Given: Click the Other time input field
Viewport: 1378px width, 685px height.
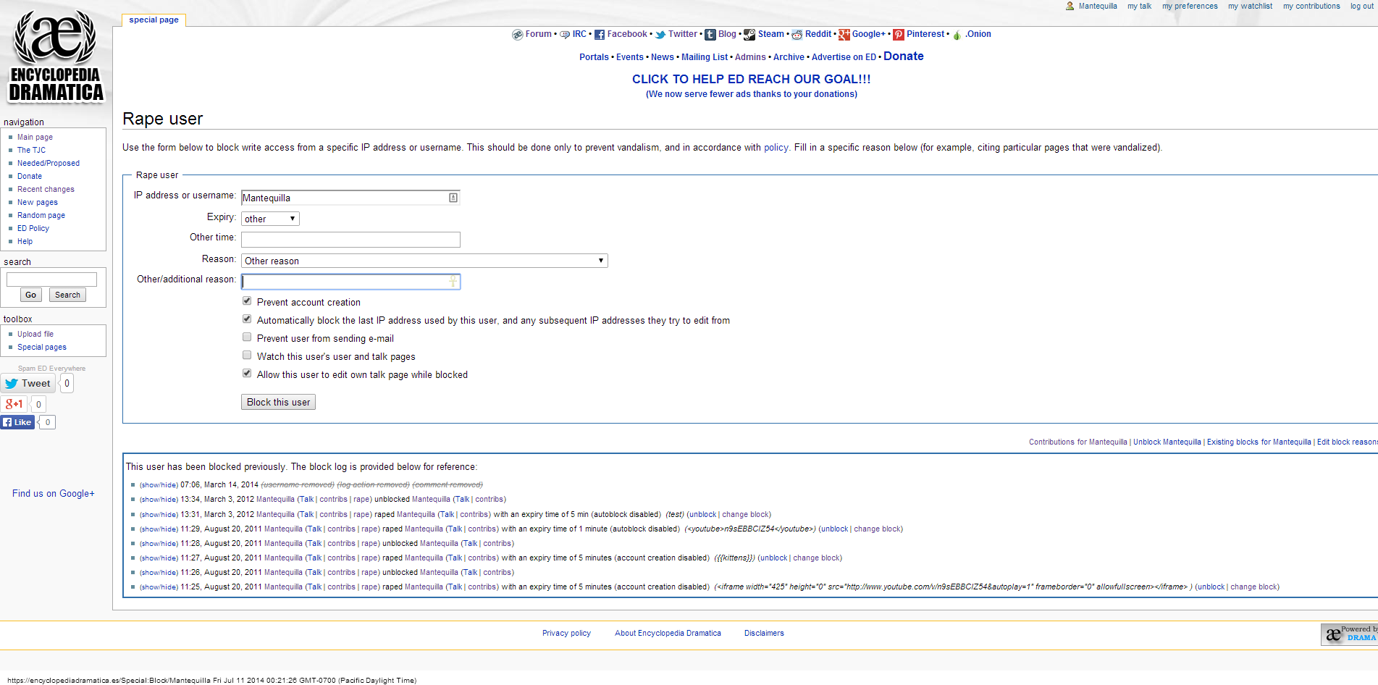Looking at the screenshot, I should coord(350,240).
